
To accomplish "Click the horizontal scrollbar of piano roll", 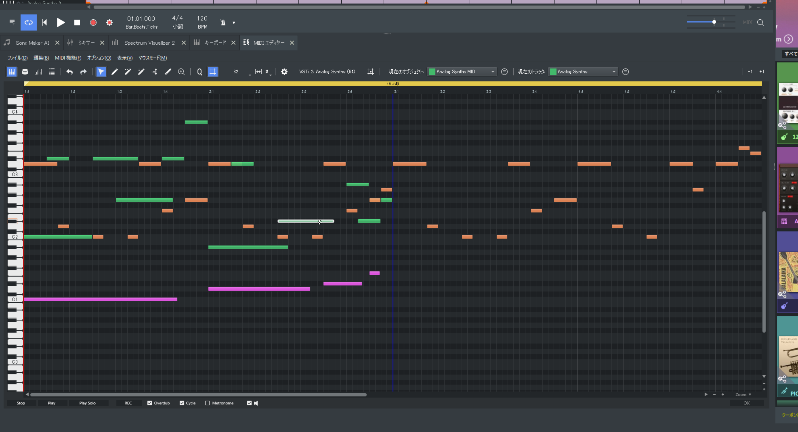I will click(x=198, y=395).
